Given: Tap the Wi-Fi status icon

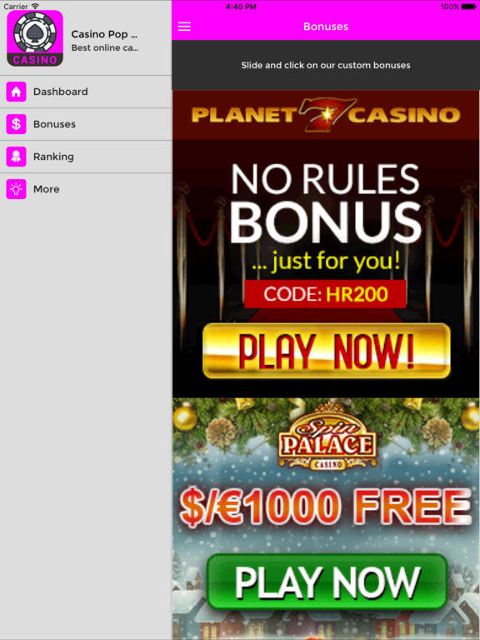Looking at the screenshot, I should pyautogui.click(x=36, y=6).
